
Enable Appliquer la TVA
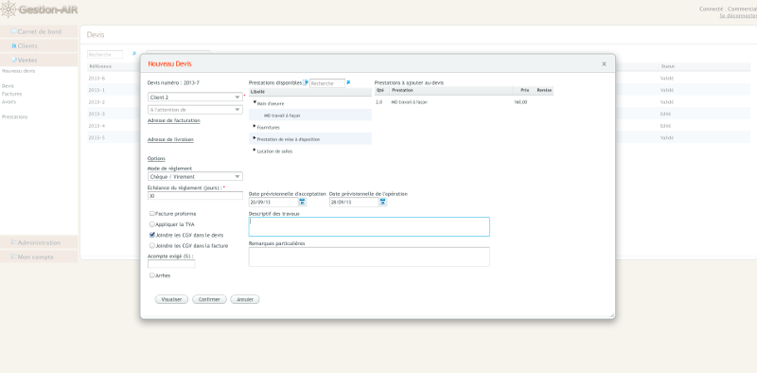point(152,224)
